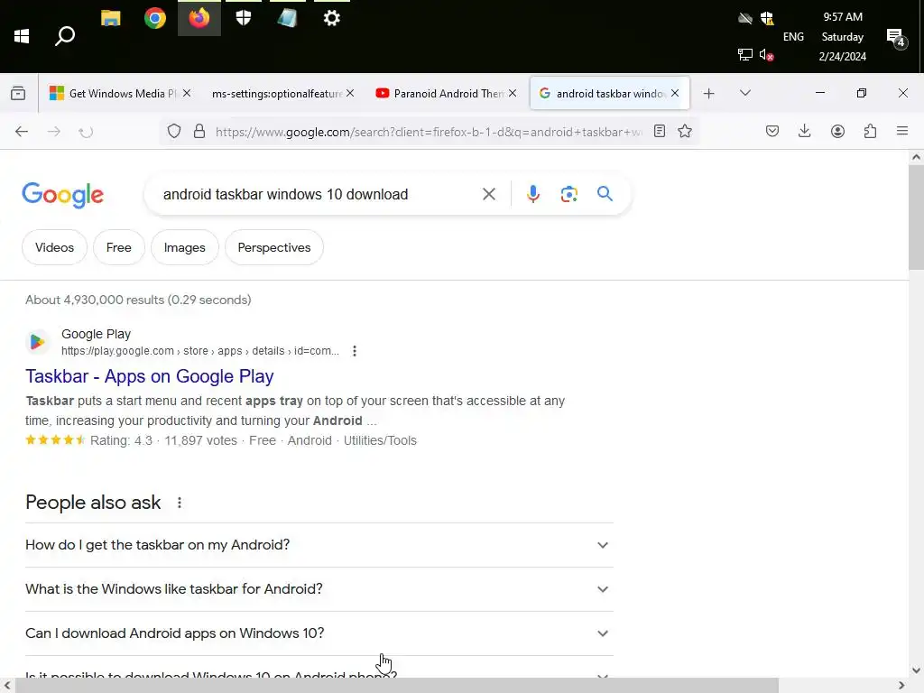This screenshot has height=693, width=924.
Task: Open the Firefox hamburger application menu
Action: click(x=902, y=131)
